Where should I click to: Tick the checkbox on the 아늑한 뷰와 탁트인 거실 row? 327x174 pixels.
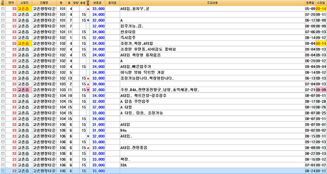(3, 72)
